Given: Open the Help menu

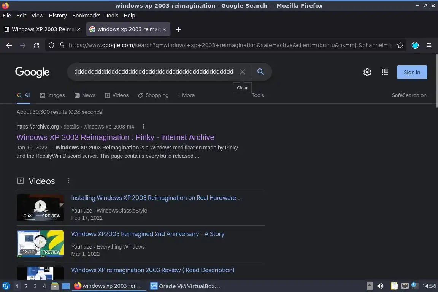Looking at the screenshot, I should pos(129,16).
